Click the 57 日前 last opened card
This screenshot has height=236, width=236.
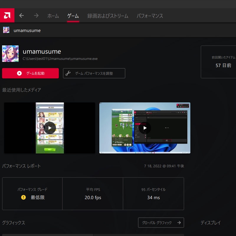click(218, 62)
